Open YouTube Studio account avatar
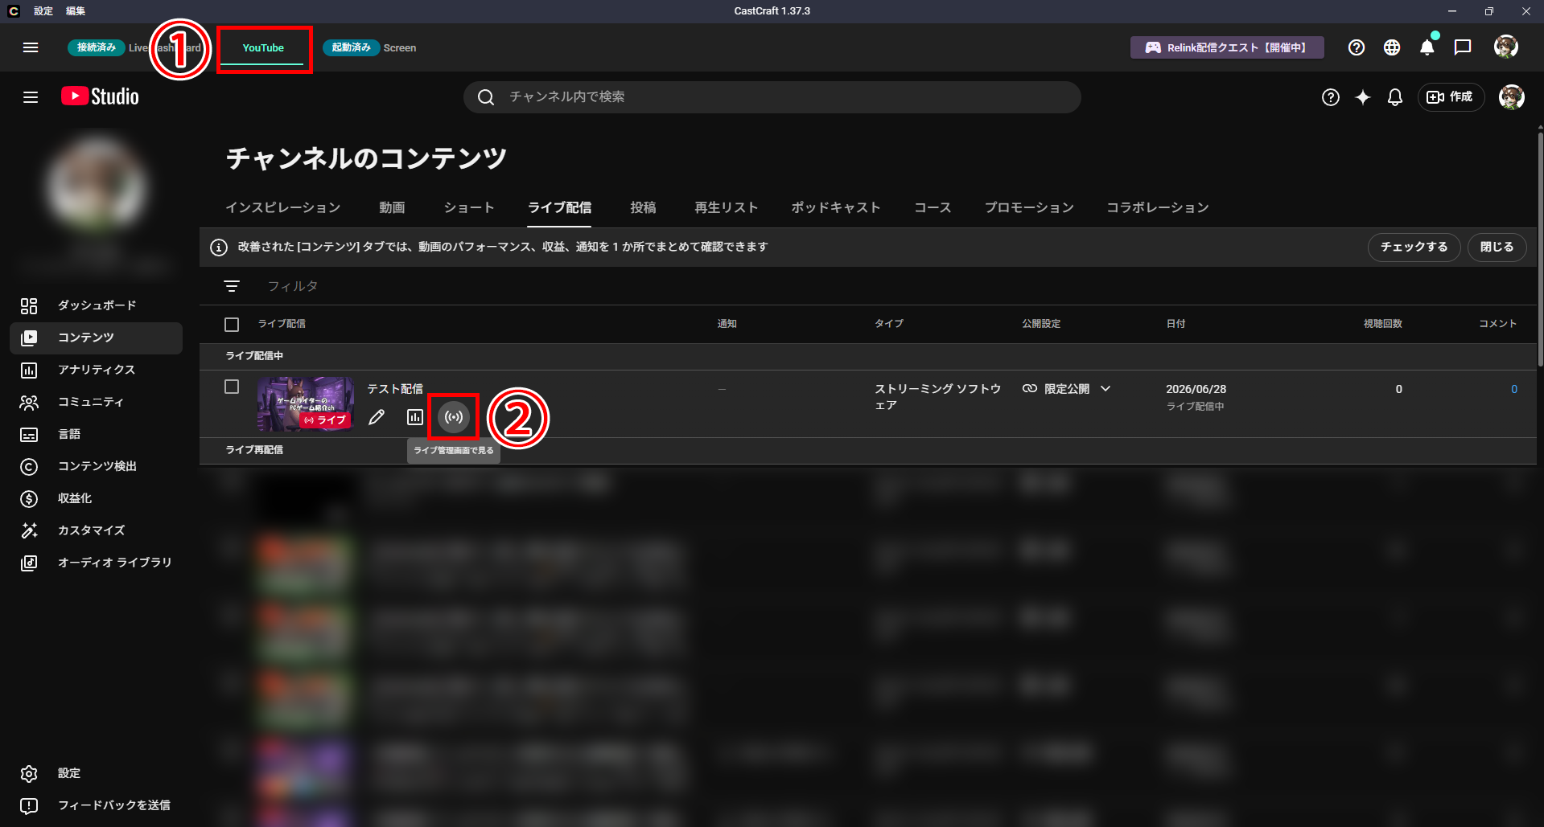Viewport: 1544px width, 827px height. pyautogui.click(x=1512, y=97)
